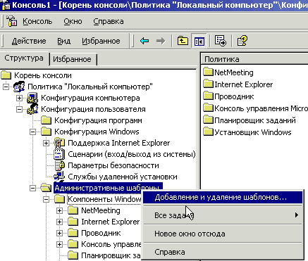Click Консоль управления Micro folder icon, right pane

(x=208, y=108)
